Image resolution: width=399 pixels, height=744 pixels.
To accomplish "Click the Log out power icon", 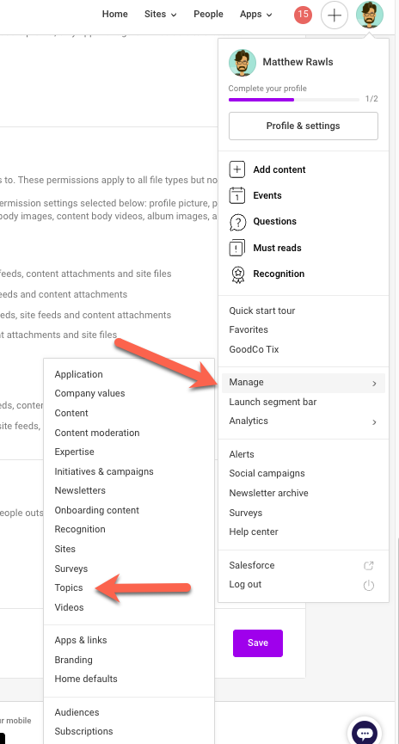I will [369, 585].
